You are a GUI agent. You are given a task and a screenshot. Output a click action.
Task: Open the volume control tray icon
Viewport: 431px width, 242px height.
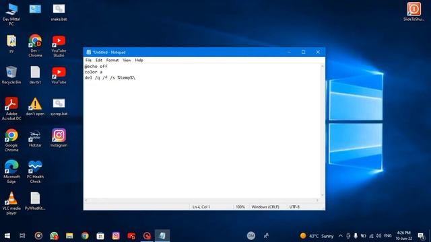(x=378, y=236)
